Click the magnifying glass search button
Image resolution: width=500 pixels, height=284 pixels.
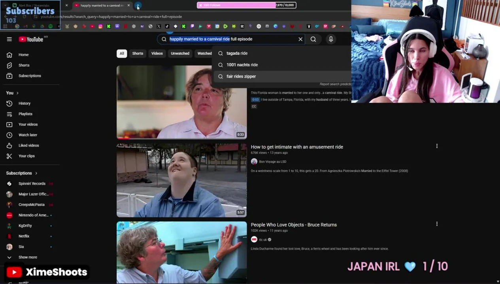point(313,39)
